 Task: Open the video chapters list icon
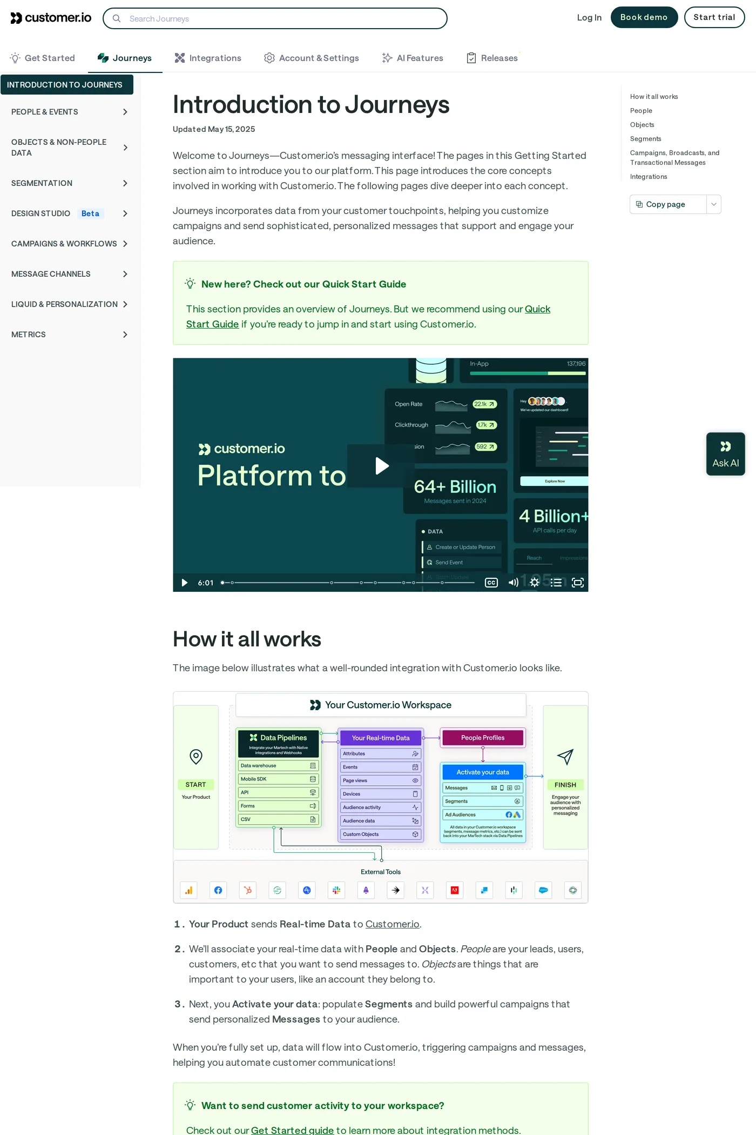556,583
